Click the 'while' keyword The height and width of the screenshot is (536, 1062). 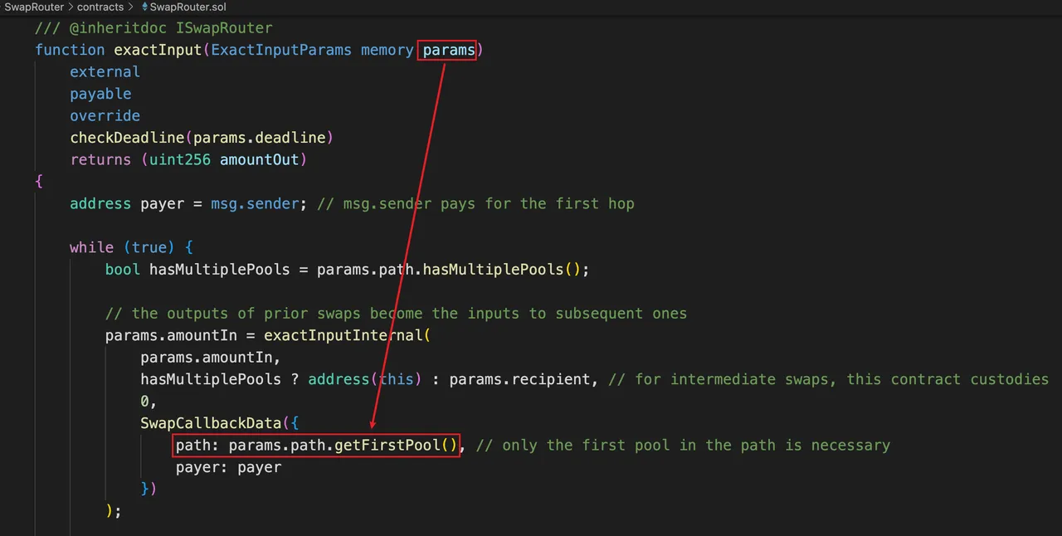click(91, 247)
